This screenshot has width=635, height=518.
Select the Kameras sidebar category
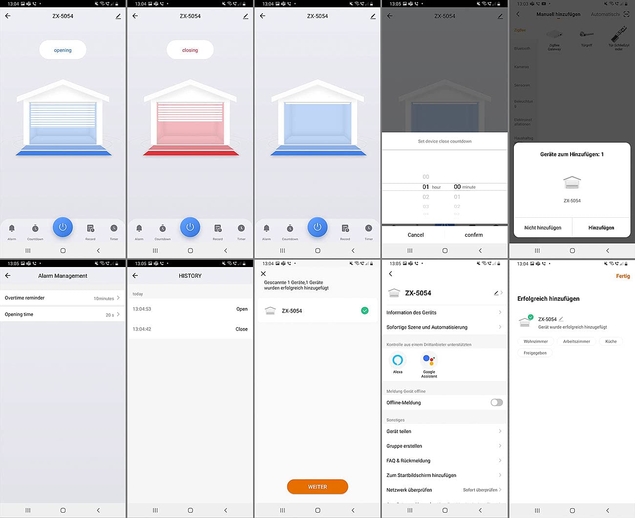[x=522, y=67]
